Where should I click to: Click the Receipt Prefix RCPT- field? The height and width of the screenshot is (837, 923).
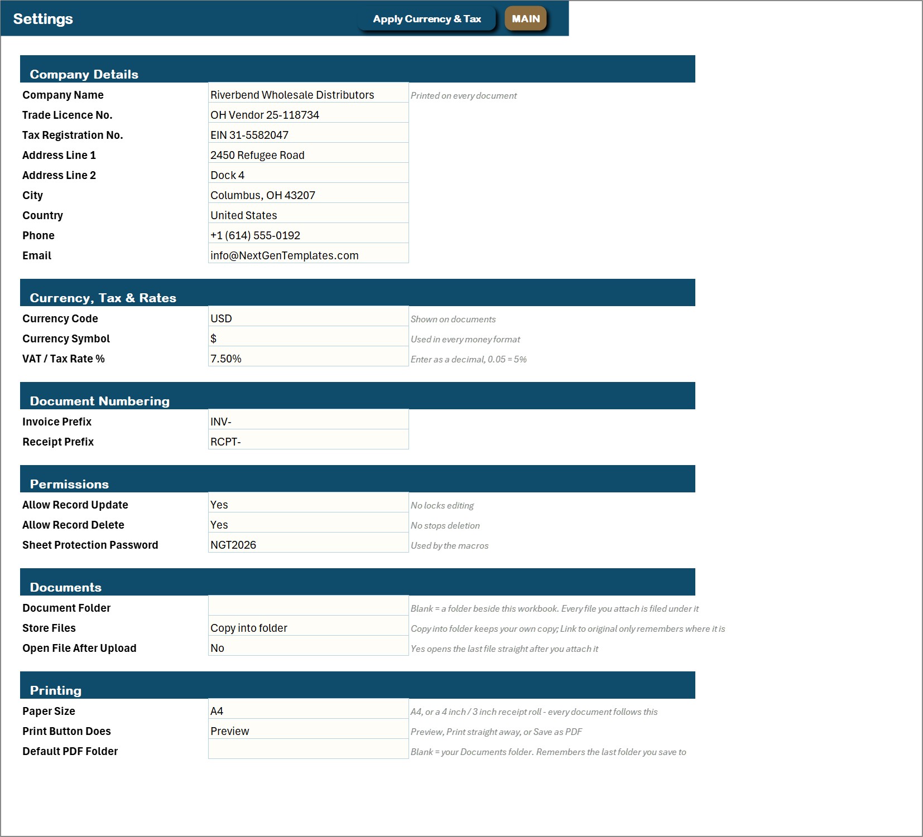[x=308, y=439]
